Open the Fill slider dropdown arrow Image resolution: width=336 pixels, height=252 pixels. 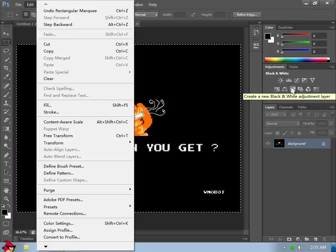pos(331,133)
